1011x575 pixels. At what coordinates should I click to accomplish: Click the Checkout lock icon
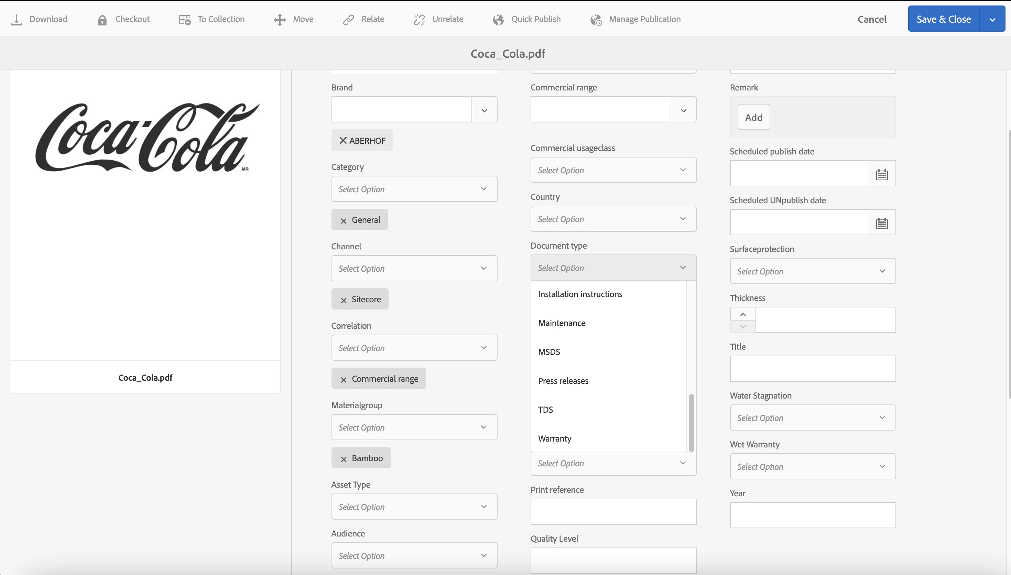102,20
